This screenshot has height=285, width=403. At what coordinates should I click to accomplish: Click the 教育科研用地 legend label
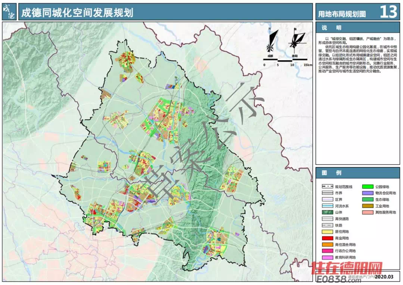coord(345,257)
